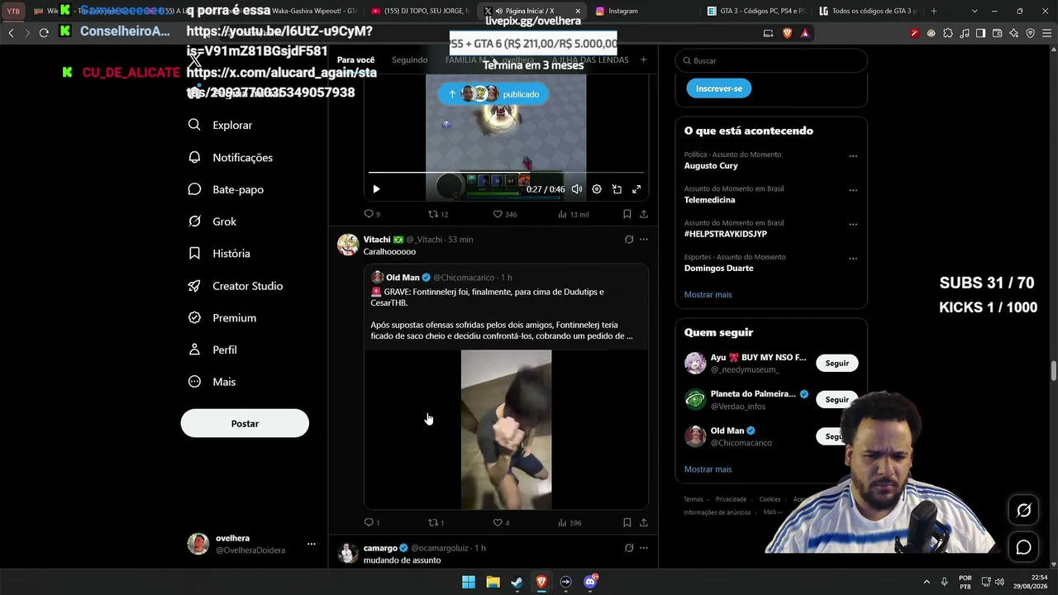Image resolution: width=1058 pixels, height=595 pixels.
Task: Show more trends under O que está acontecendo
Action: coord(708,294)
